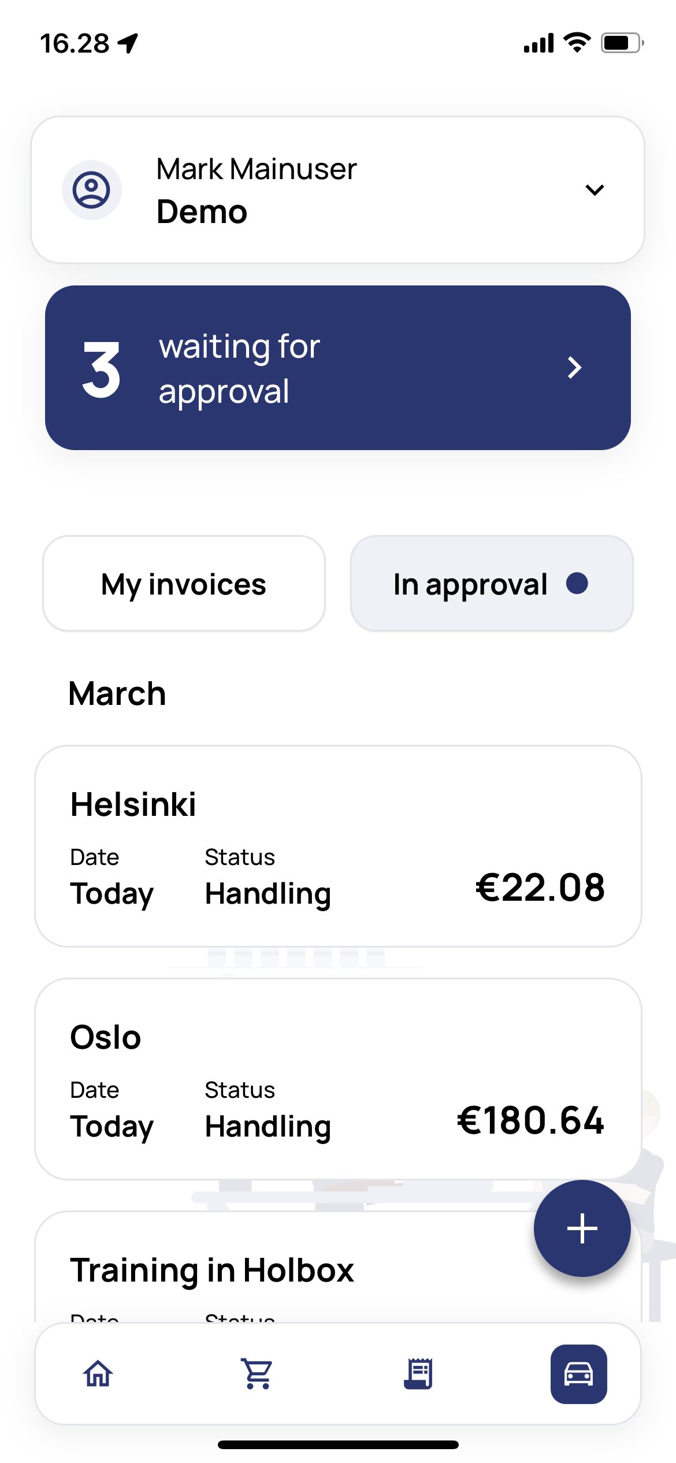Open the Helsinki invoice card

(338, 846)
